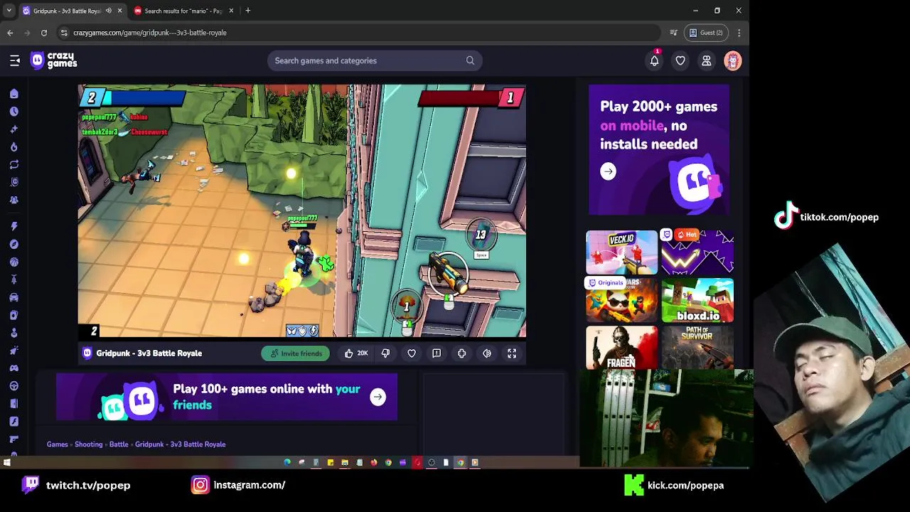
Task: Open Firefox from taskbar
Action: [374, 463]
